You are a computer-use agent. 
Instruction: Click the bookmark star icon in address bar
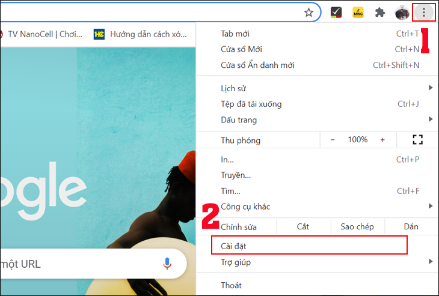pyautogui.click(x=309, y=12)
